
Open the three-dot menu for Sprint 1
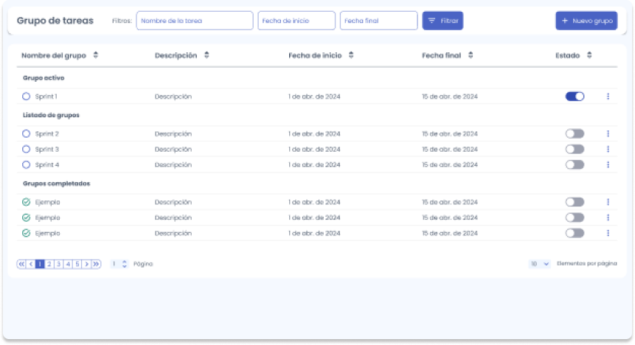click(x=608, y=97)
